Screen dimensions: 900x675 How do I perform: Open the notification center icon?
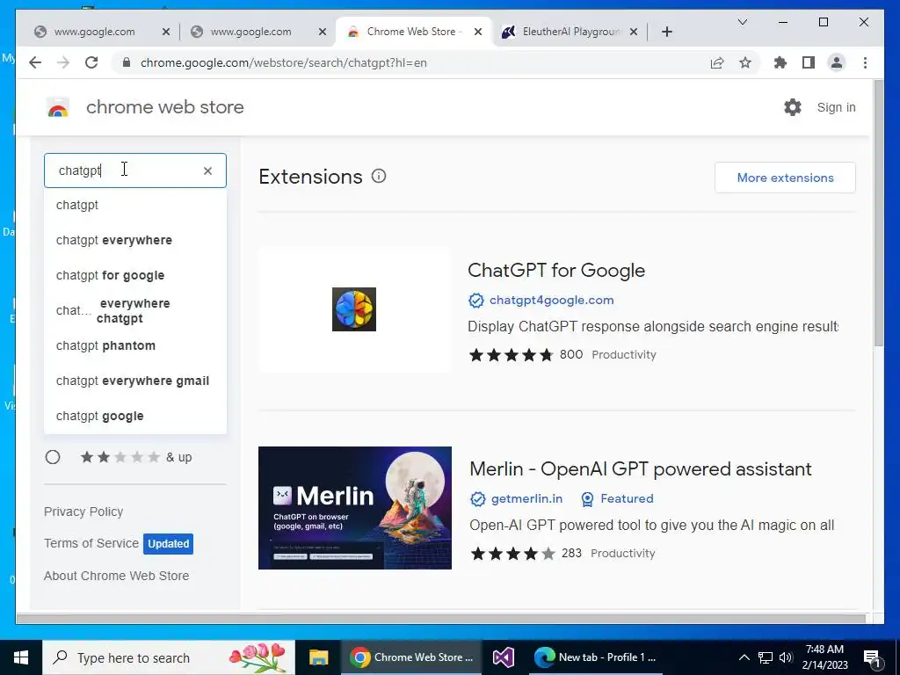click(x=872, y=657)
